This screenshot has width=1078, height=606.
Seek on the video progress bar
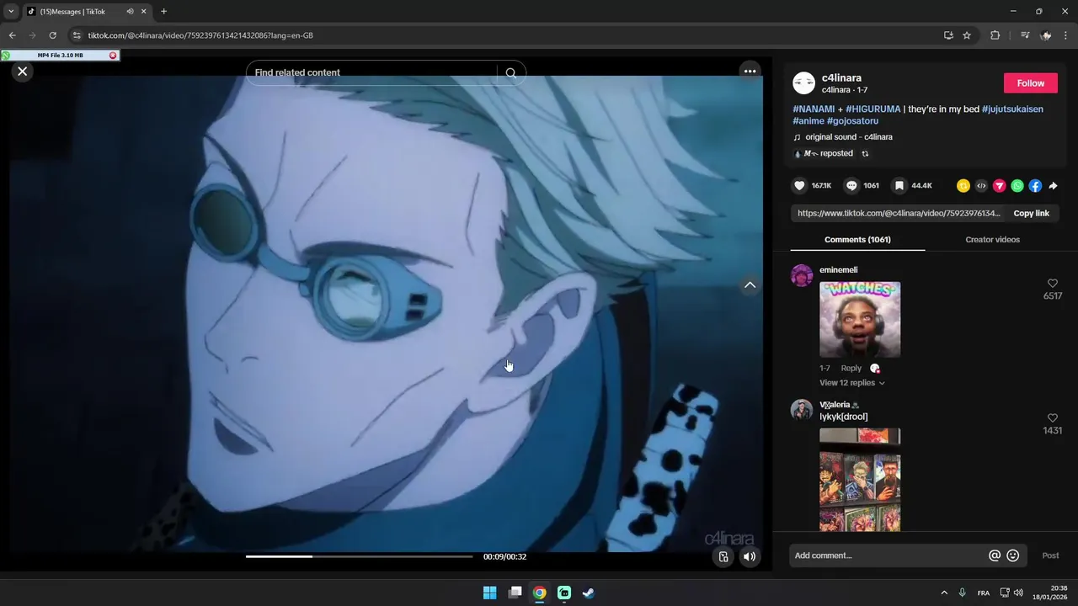tap(360, 556)
